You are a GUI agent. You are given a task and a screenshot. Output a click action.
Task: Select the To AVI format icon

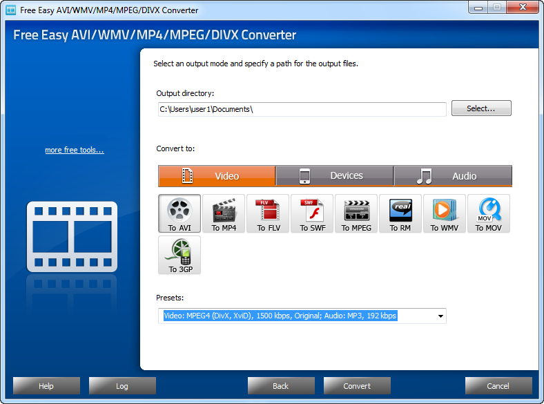click(x=179, y=213)
